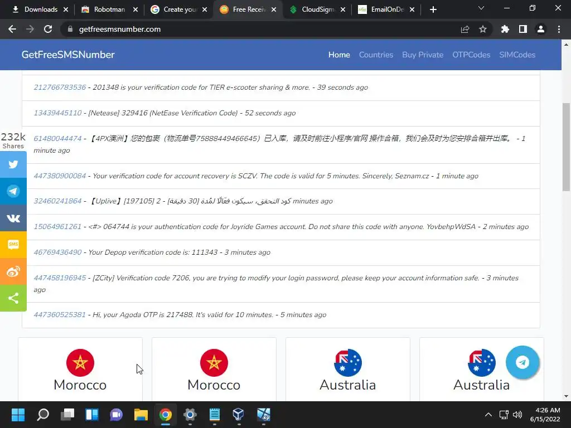Click the browser back arrow

[12, 29]
